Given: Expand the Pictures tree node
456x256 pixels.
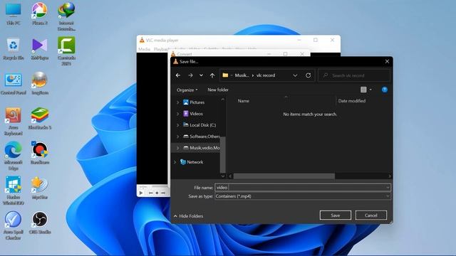Looking at the screenshot, I should point(177,102).
